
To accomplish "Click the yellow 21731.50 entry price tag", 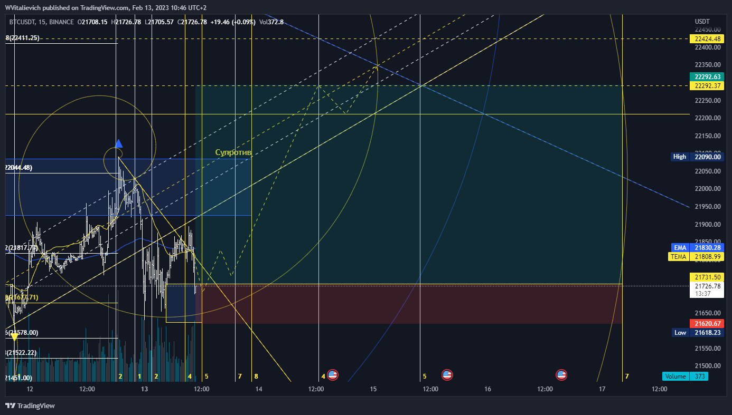I will [x=706, y=277].
